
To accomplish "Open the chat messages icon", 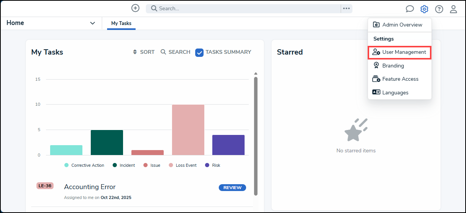I will point(410,9).
